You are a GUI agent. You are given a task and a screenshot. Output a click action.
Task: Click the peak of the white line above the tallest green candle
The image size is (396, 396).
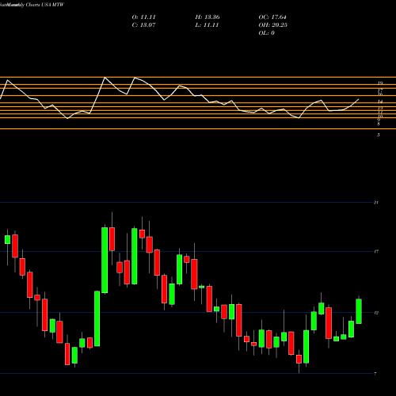105,78
